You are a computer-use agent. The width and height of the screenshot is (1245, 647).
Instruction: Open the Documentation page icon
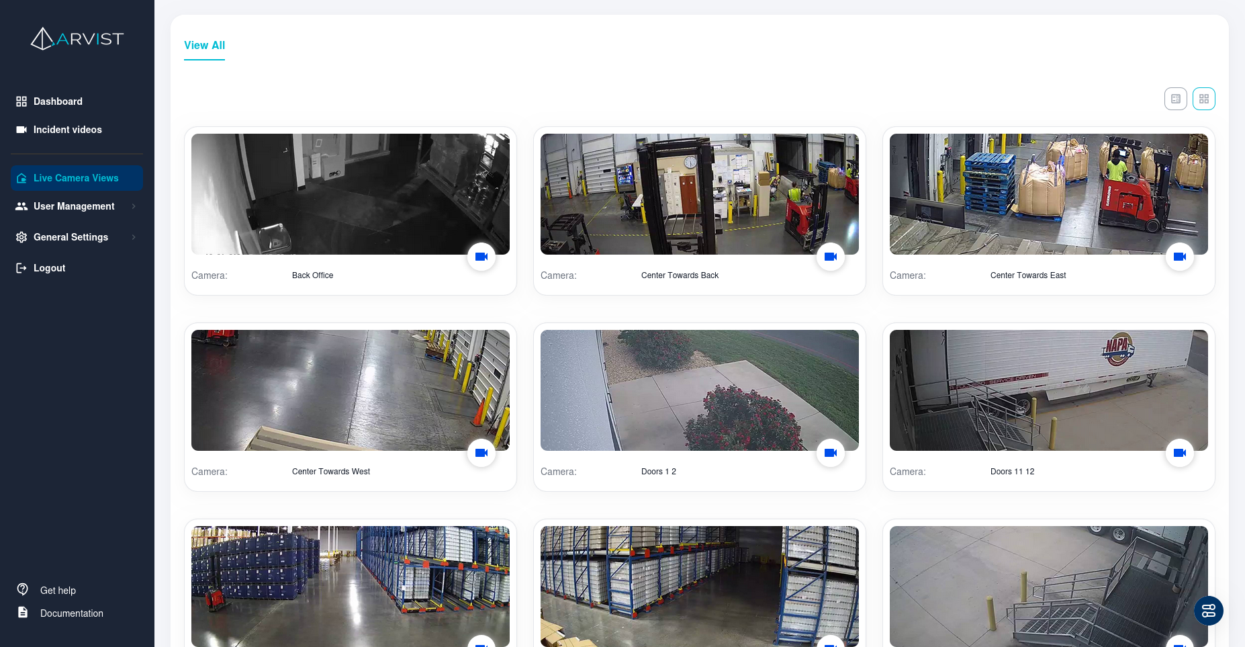click(x=22, y=612)
